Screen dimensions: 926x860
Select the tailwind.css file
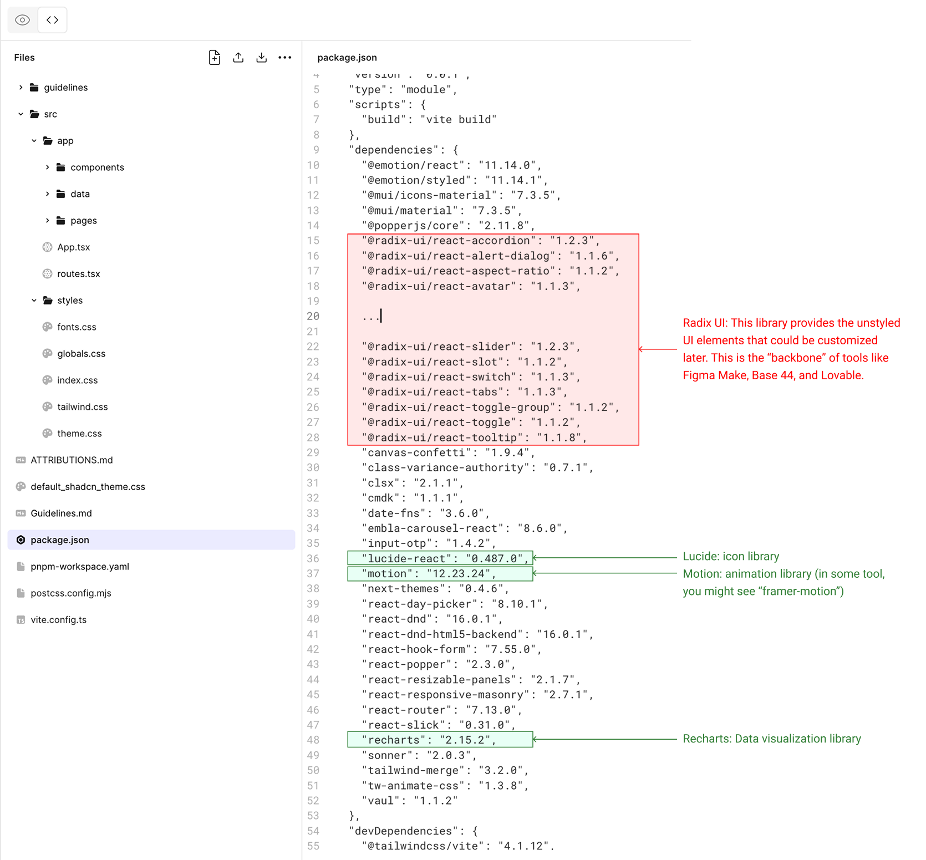point(82,406)
